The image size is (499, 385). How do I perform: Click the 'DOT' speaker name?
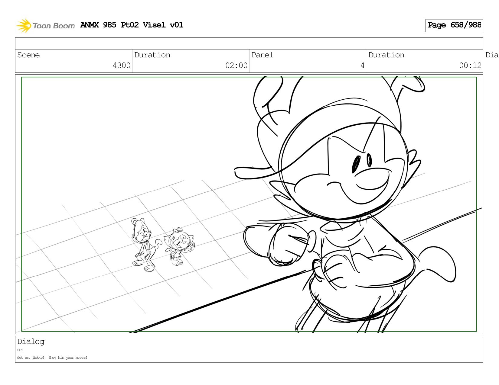click(x=20, y=350)
